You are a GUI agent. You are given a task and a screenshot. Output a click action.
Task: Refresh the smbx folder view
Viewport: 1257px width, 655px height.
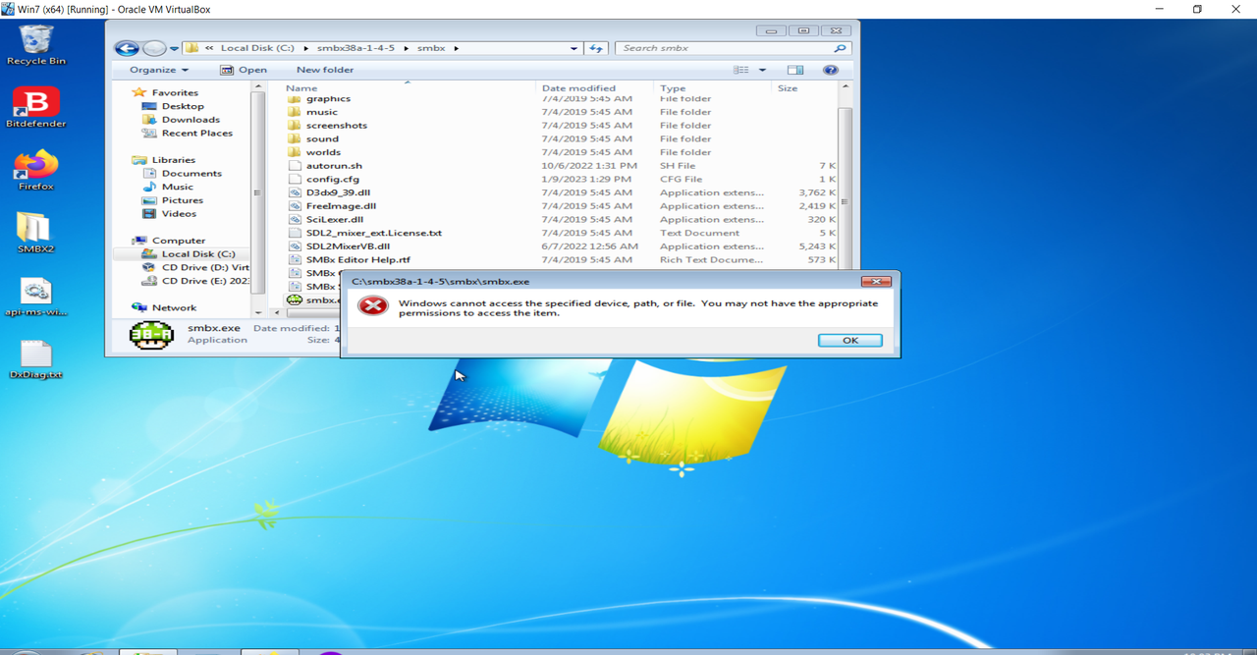point(596,48)
